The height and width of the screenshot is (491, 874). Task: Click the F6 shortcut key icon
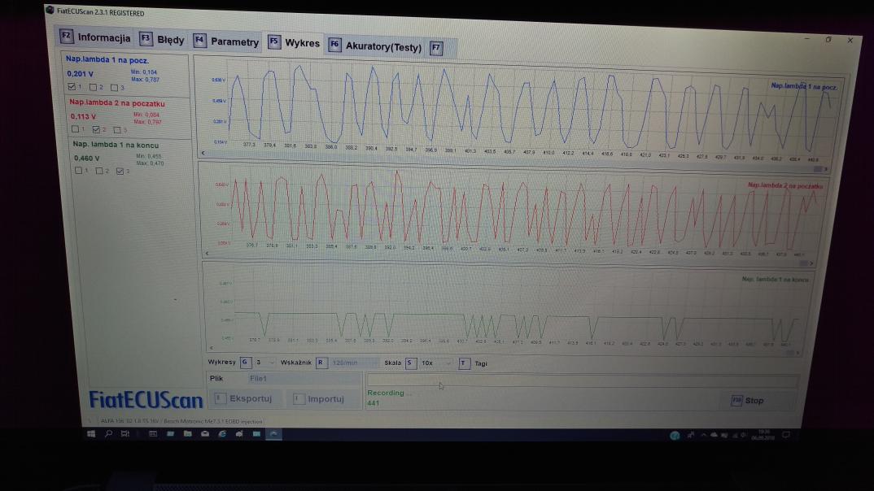pyautogui.click(x=334, y=45)
